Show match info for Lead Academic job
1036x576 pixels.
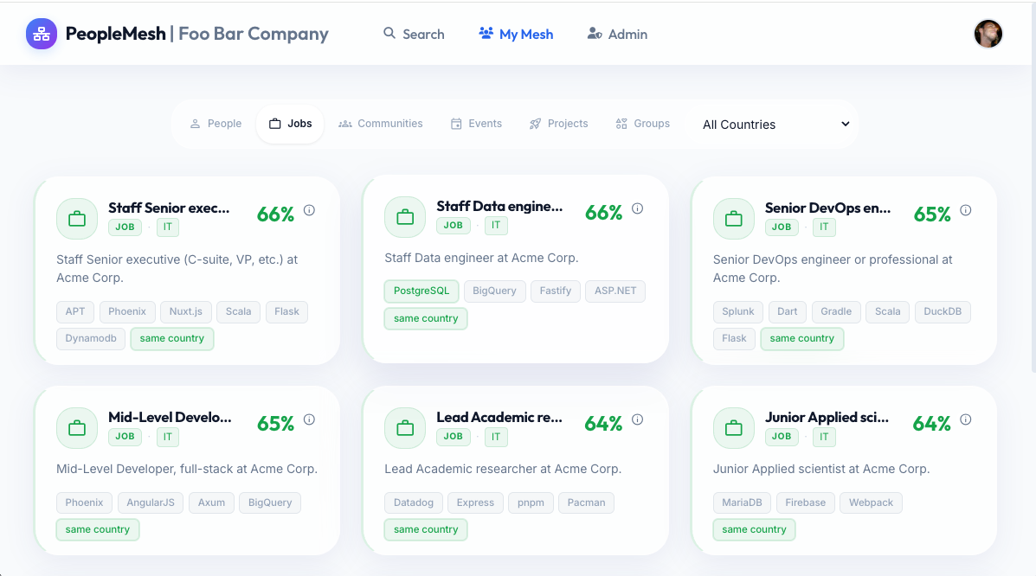(x=638, y=419)
